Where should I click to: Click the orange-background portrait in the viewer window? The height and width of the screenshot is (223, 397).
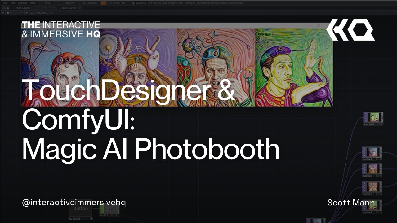pyautogui.click(x=216, y=68)
